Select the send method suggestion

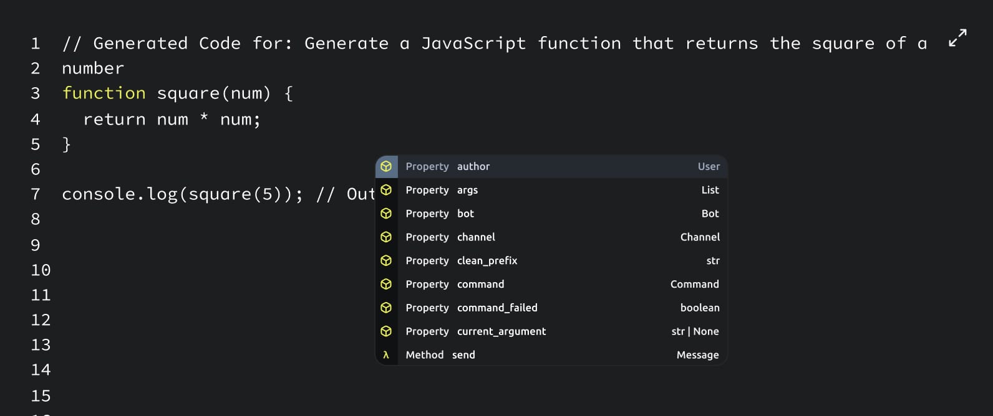pos(551,355)
